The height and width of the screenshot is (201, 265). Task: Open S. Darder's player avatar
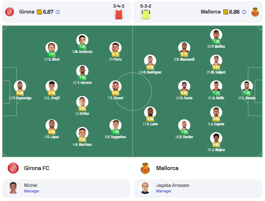(184, 125)
